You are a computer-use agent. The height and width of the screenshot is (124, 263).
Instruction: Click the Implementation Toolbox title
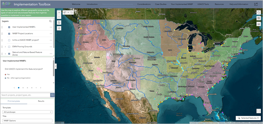point(32,4)
